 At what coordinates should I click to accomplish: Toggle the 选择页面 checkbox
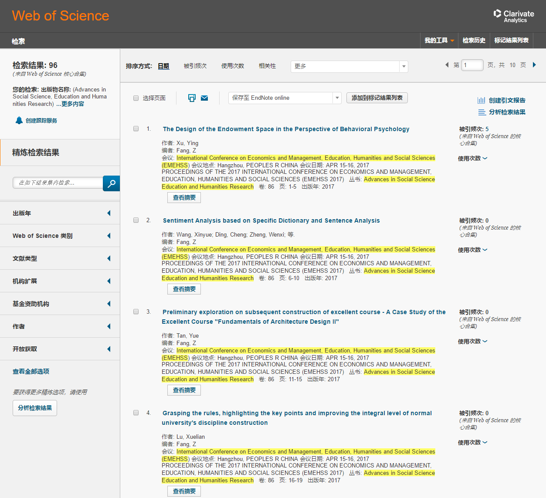[x=136, y=98]
